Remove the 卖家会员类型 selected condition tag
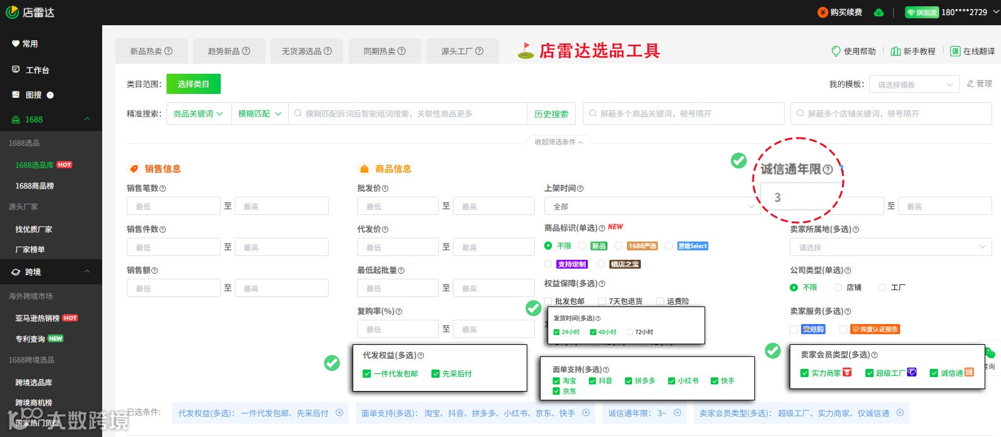1001x437 pixels. coord(900,413)
